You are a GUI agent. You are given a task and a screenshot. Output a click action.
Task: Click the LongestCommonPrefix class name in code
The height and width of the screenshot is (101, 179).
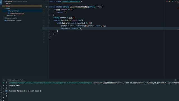(x=71, y=1)
